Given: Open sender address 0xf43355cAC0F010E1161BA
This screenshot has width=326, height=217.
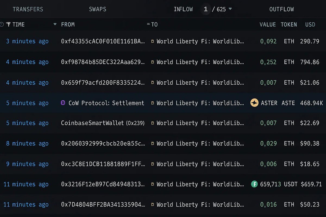Looking at the screenshot, I should (103, 41).
